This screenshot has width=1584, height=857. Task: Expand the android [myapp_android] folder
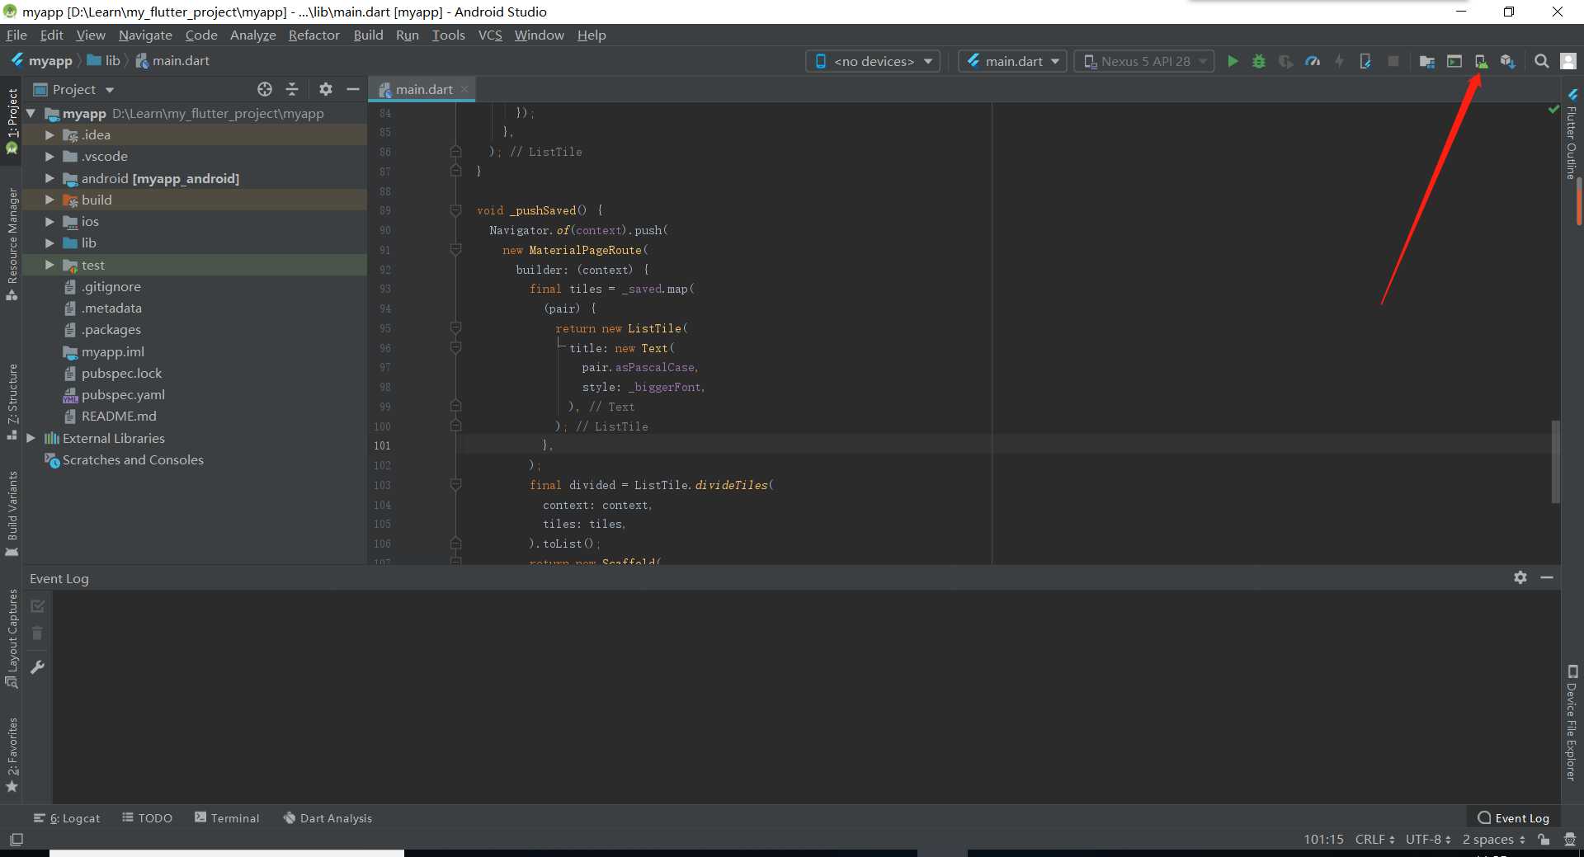click(49, 178)
